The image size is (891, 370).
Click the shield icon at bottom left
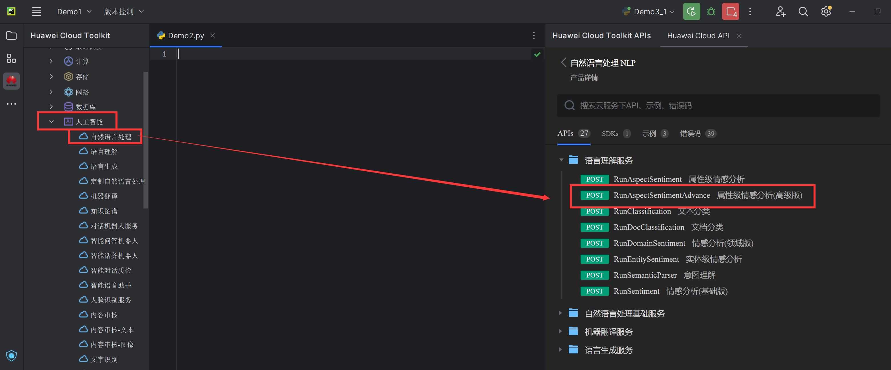(x=11, y=355)
